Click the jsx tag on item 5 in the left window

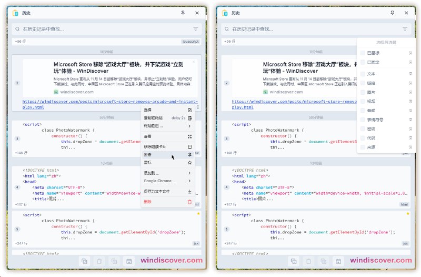(x=196, y=243)
